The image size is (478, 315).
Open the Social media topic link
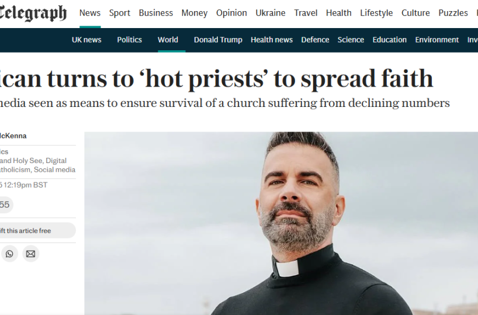click(54, 169)
